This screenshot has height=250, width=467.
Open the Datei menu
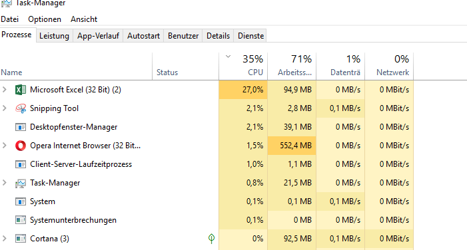point(9,19)
